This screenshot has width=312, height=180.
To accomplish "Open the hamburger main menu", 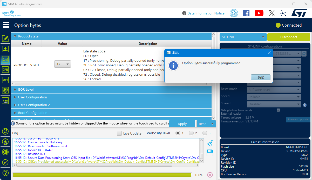I will [x=6, y=25].
